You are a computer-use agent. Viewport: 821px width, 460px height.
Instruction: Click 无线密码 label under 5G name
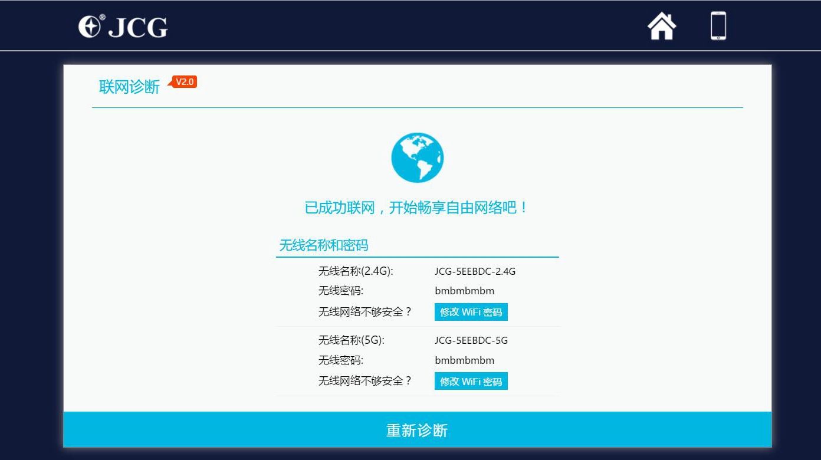341,360
